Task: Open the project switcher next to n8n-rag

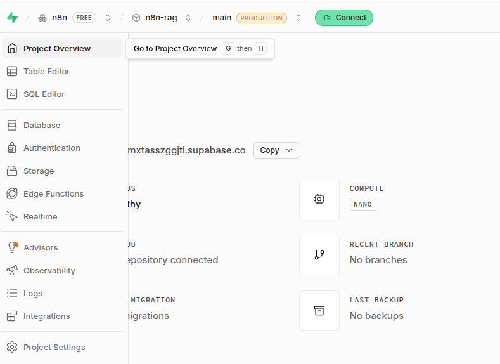Action: [x=188, y=18]
